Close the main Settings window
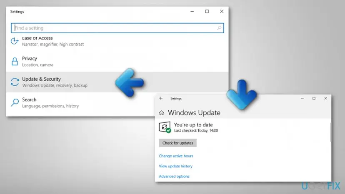This screenshot has height=194, width=345. 222,11
